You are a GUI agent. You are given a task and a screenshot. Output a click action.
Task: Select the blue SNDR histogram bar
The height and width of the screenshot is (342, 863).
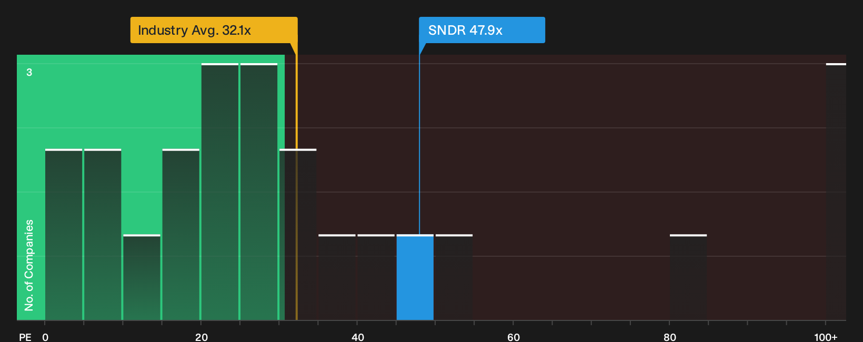click(415, 277)
